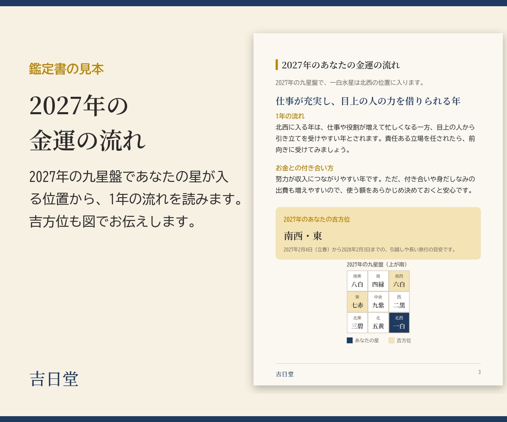Viewport: 507px width, 422px height.
Task: Click the line 一白水星は北西の位置に入ります
Action: coord(378,83)
